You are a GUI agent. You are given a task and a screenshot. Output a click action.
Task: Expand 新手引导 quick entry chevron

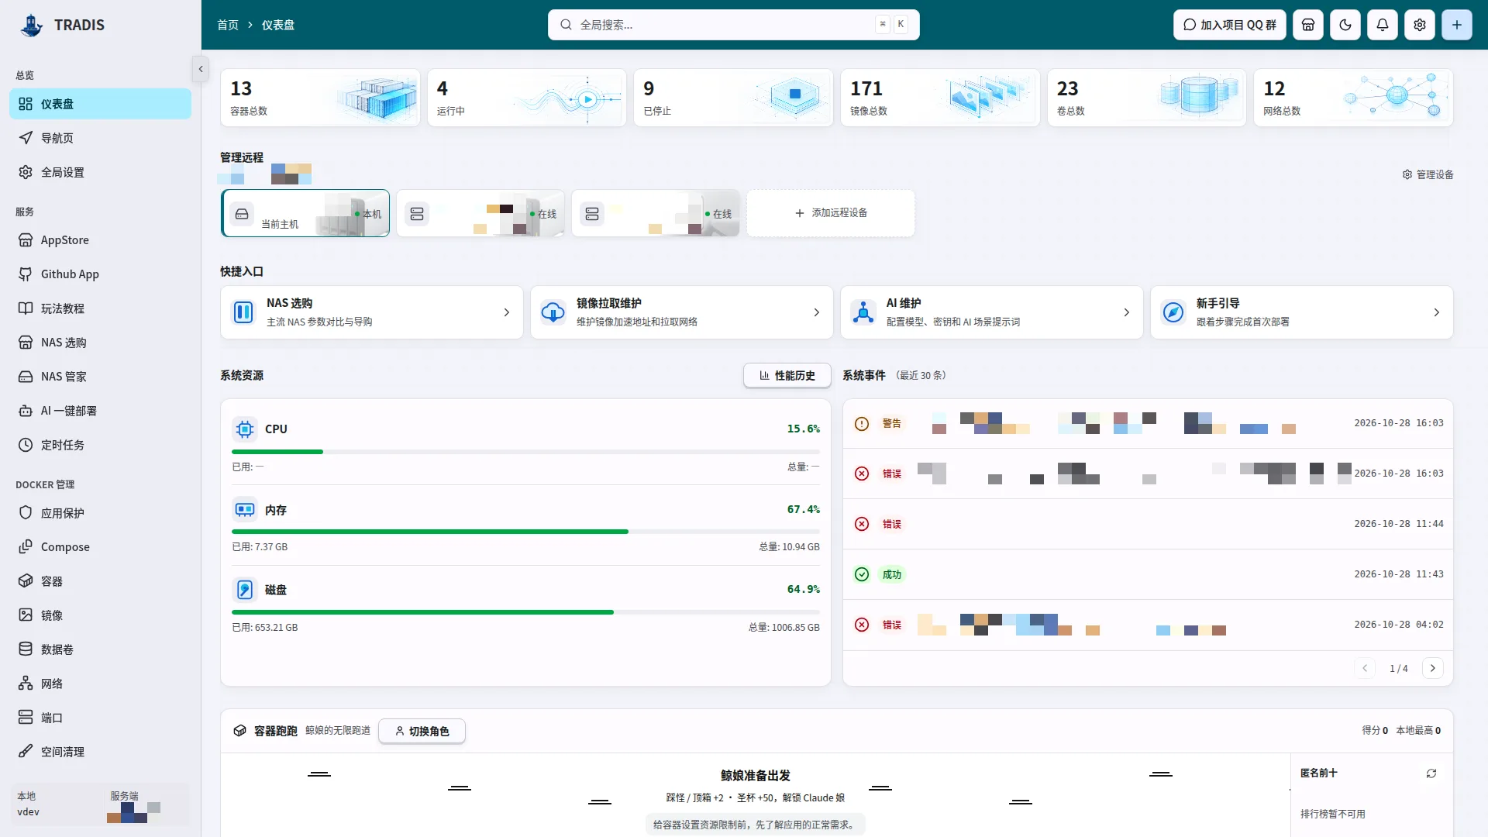[1437, 312]
